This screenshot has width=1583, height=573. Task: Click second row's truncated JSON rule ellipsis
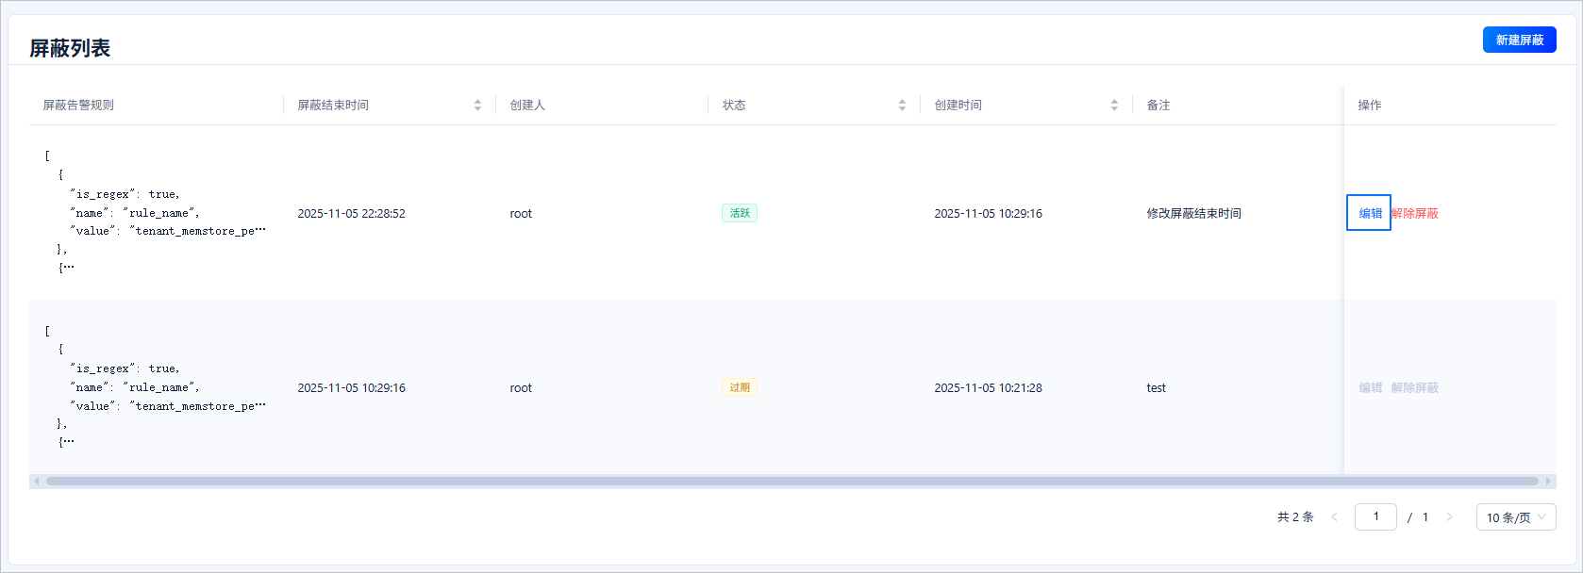click(x=67, y=442)
